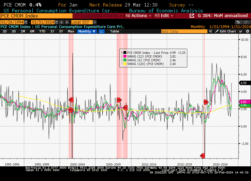Collapse the legend tree box
The width and height of the screenshot is (251, 181).
coord(121,52)
